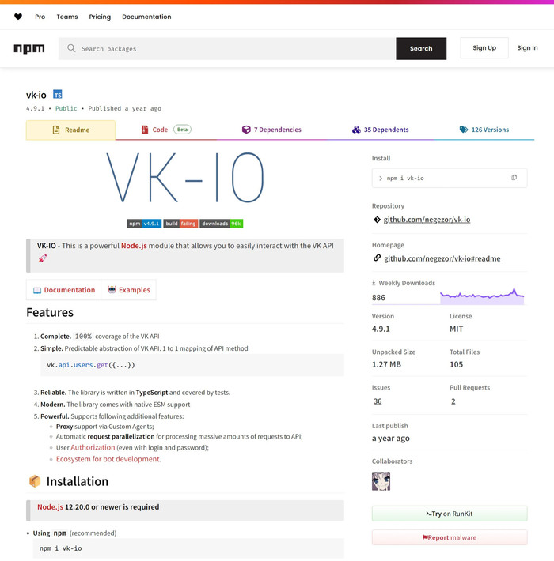Image resolution: width=554 pixels, height=561 pixels.
Task: Open the Readme tab
Action: click(x=70, y=130)
